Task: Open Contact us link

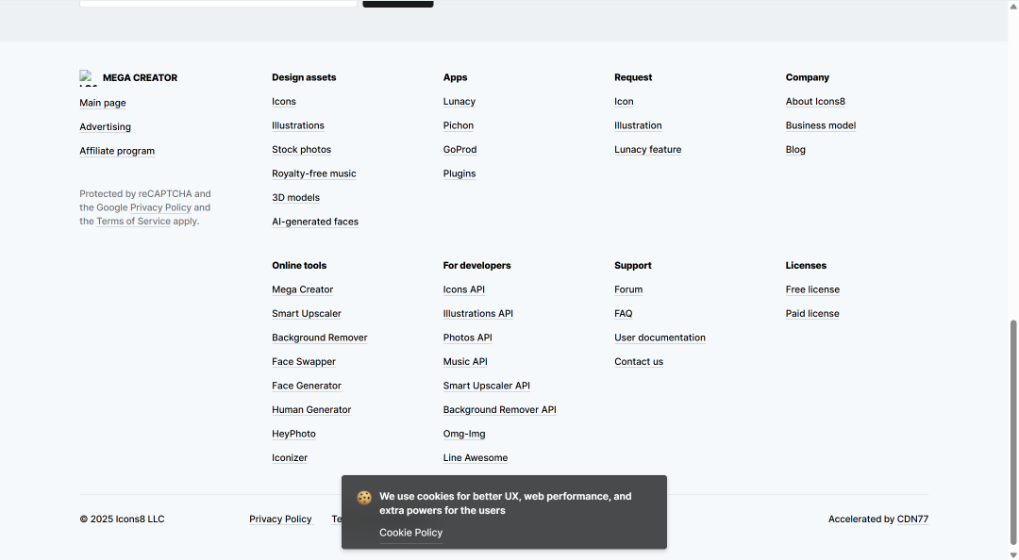Action: tap(639, 362)
